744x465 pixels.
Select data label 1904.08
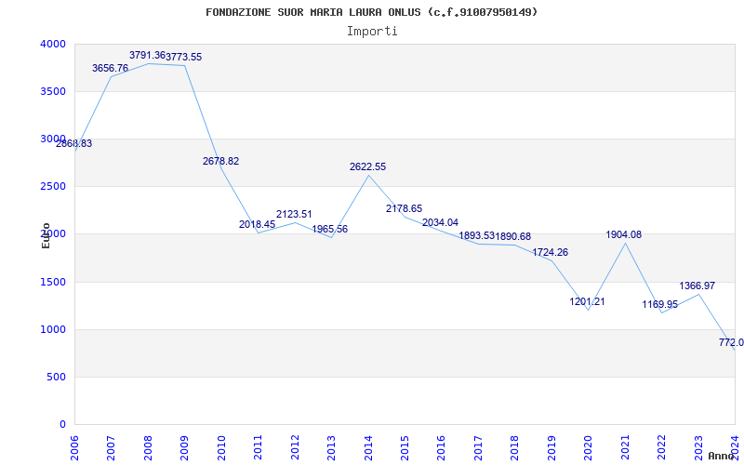click(x=623, y=235)
